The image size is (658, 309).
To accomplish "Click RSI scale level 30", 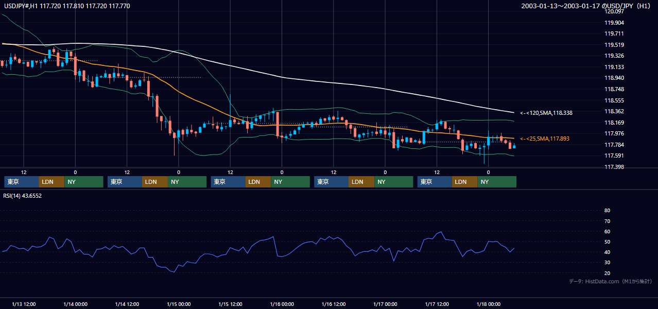I will pos(607,263).
